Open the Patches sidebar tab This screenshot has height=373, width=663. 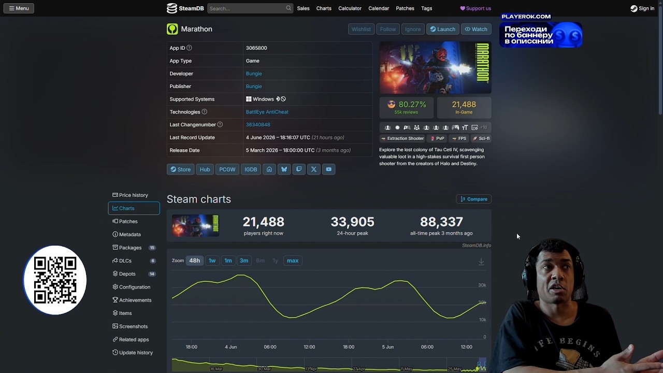134,221
